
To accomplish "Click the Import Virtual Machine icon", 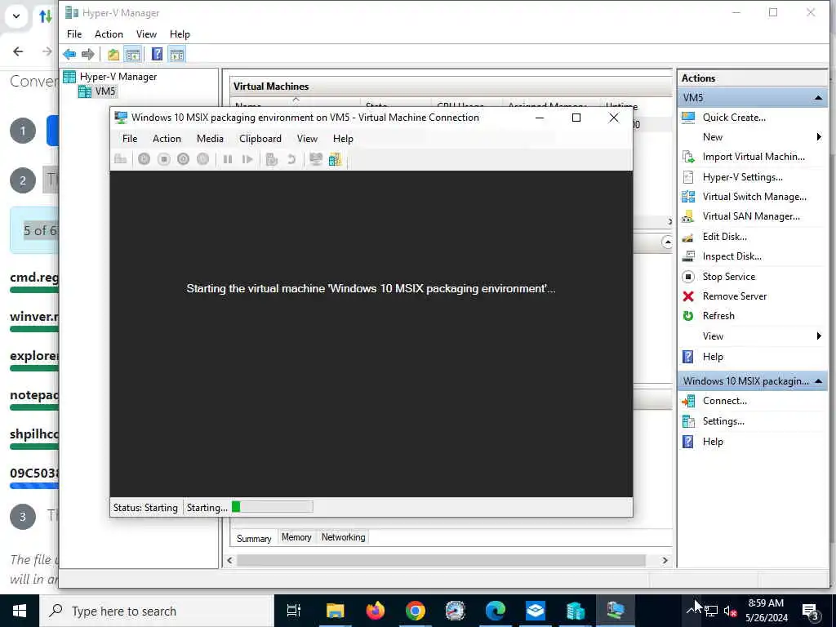I will pyautogui.click(x=688, y=157).
